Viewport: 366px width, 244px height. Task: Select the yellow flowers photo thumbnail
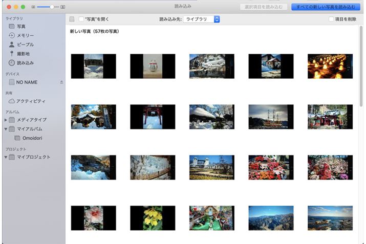click(x=153, y=218)
